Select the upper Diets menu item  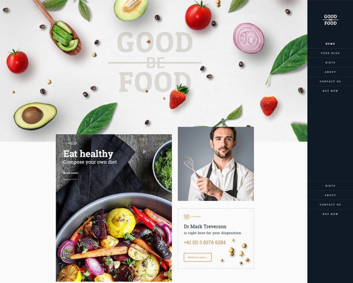point(330,62)
